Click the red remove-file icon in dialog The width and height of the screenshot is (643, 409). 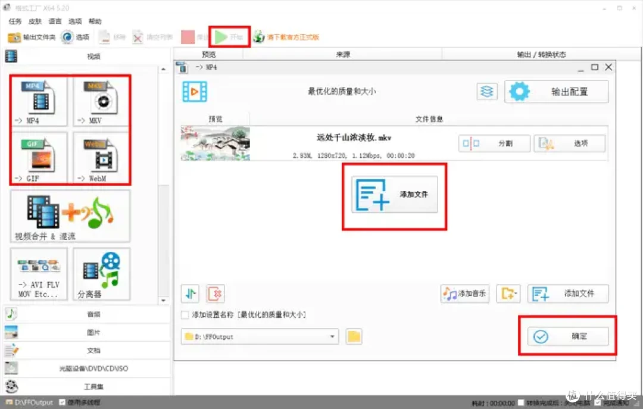[x=216, y=294]
